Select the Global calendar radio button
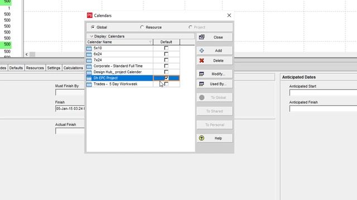The height and width of the screenshot is (200, 357). (x=93, y=27)
